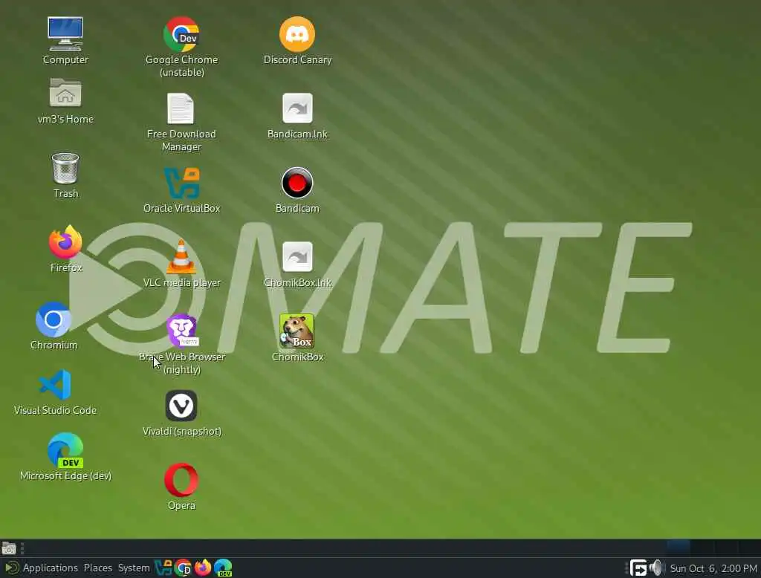
Task: Select the Visual Studio Code desktop icon
Action: [55, 385]
